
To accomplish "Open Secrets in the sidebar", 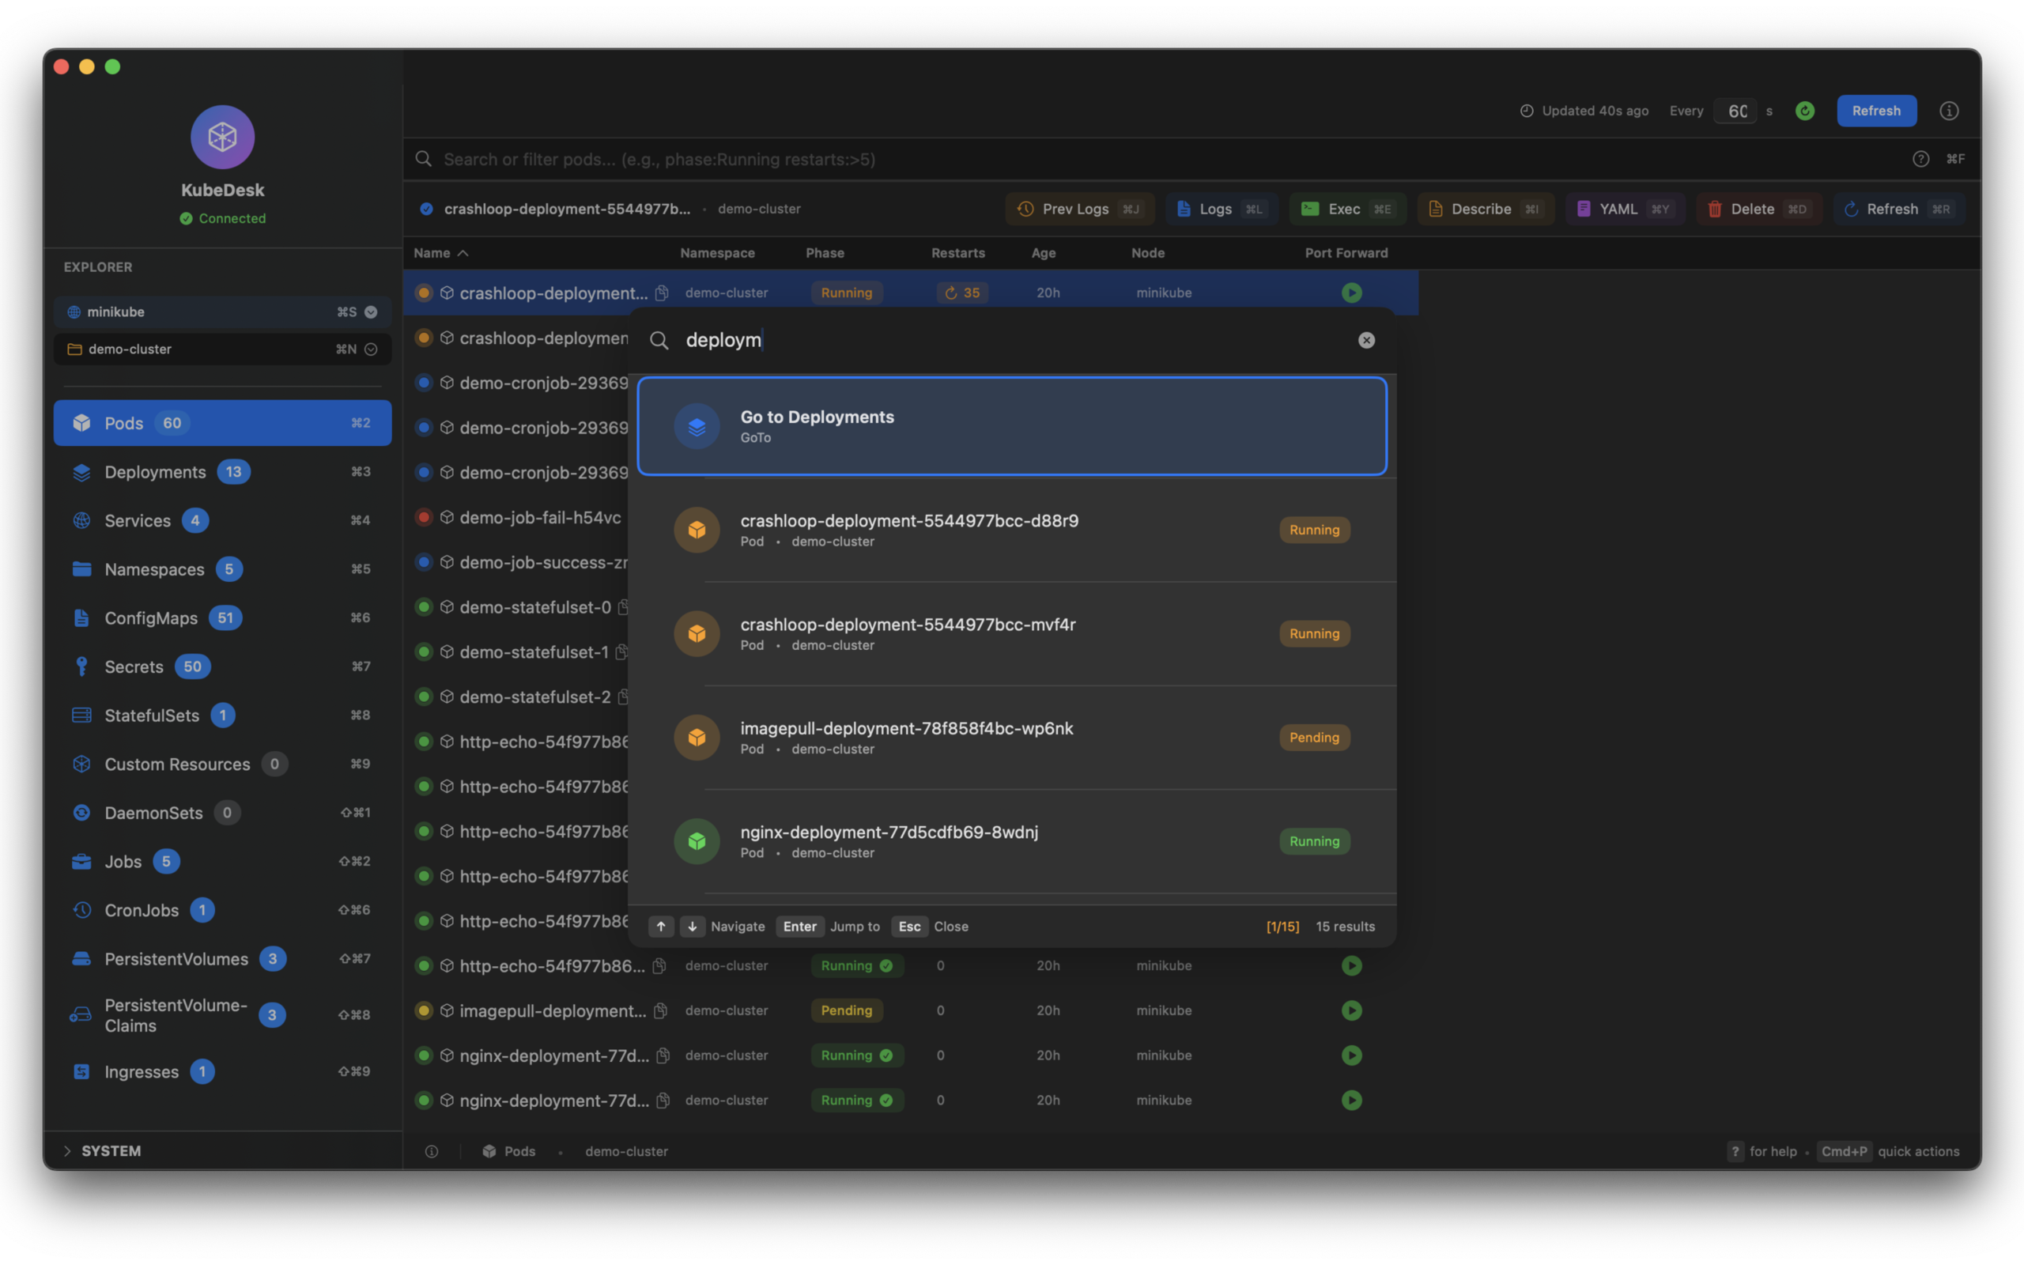I will coord(134,666).
